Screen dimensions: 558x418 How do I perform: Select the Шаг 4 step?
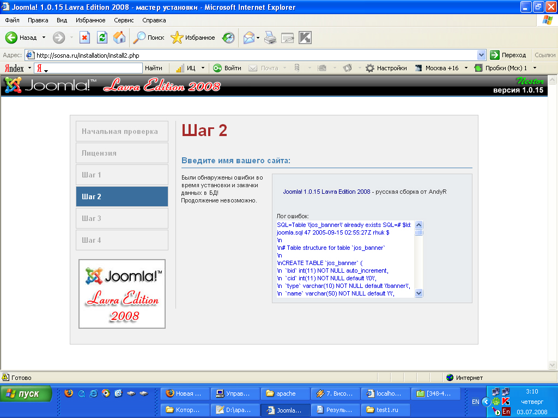122,240
